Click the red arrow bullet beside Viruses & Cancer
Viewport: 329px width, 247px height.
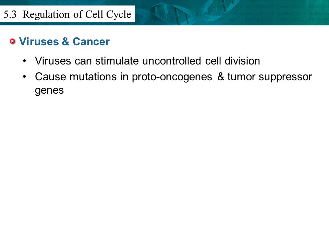13,42
